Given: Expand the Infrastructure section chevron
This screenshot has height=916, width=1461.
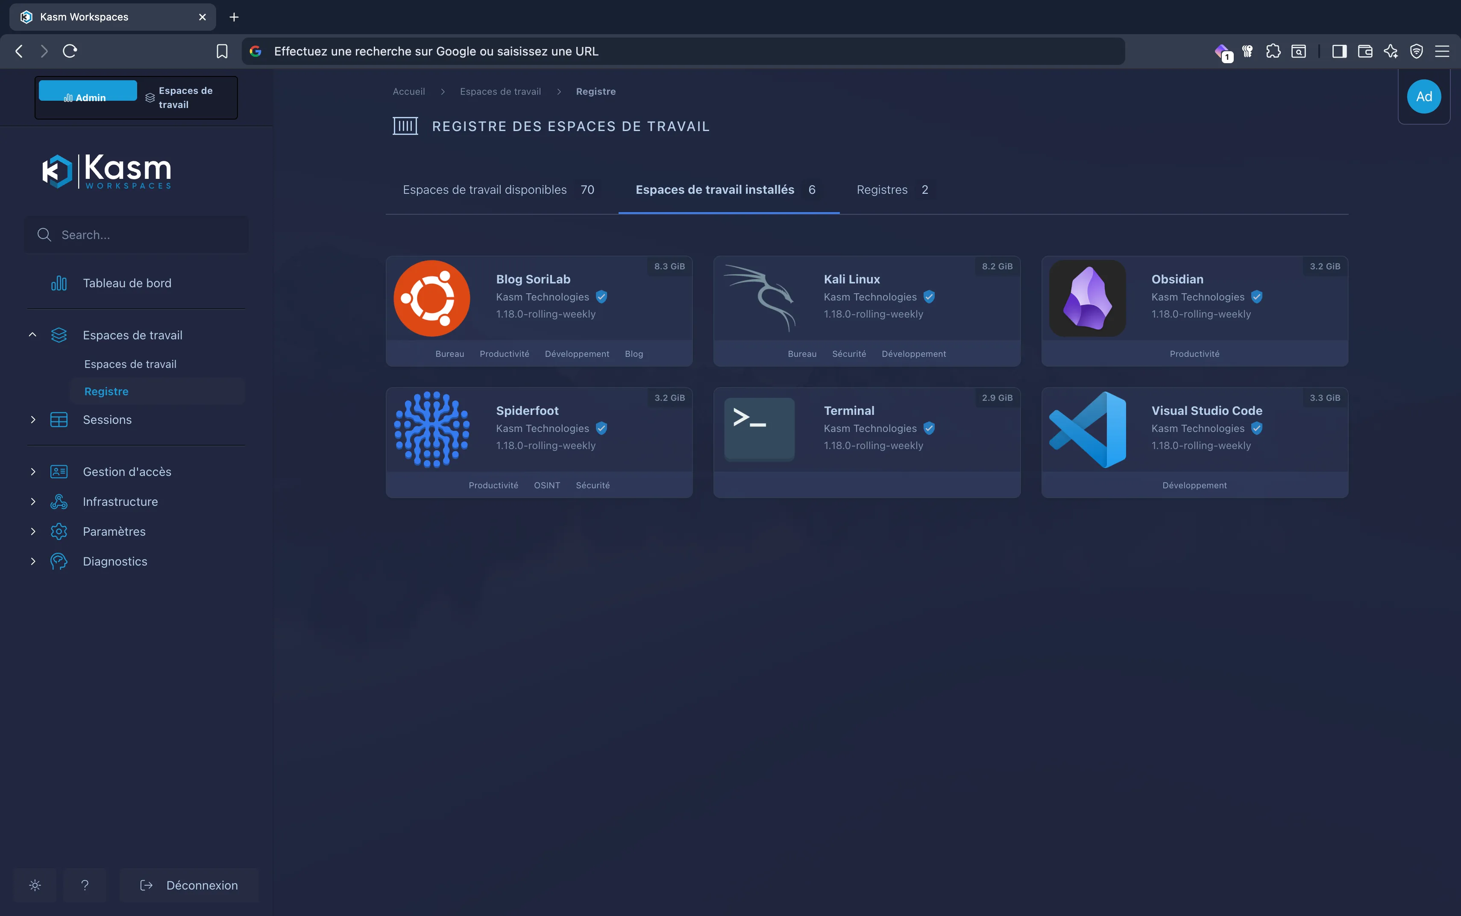Looking at the screenshot, I should [33, 501].
